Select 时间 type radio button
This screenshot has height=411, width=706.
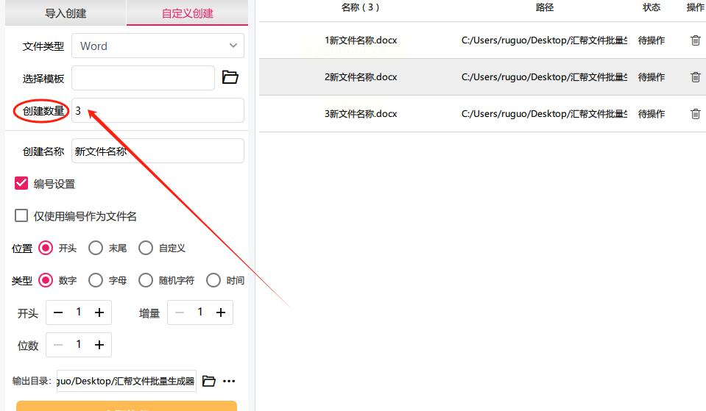tap(213, 281)
